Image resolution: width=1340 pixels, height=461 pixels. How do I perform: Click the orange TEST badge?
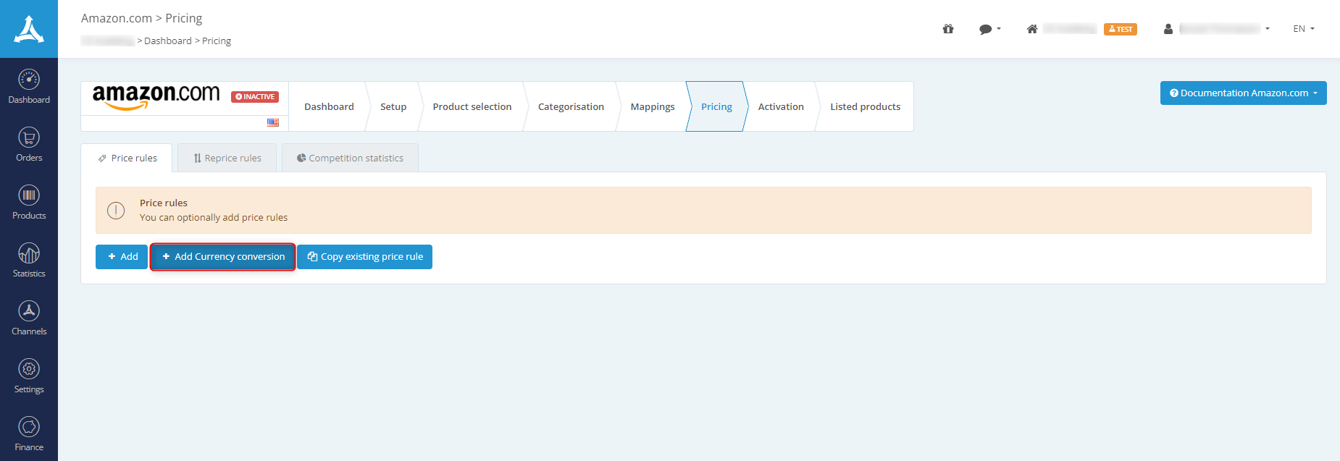click(x=1121, y=29)
